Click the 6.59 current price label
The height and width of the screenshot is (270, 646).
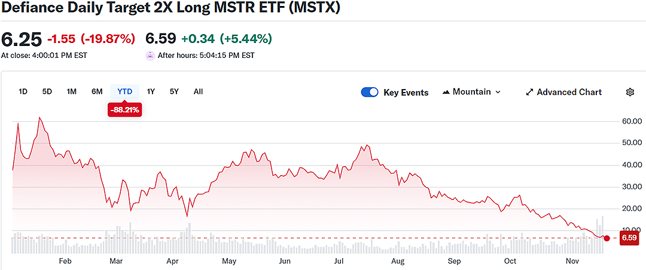click(629, 238)
